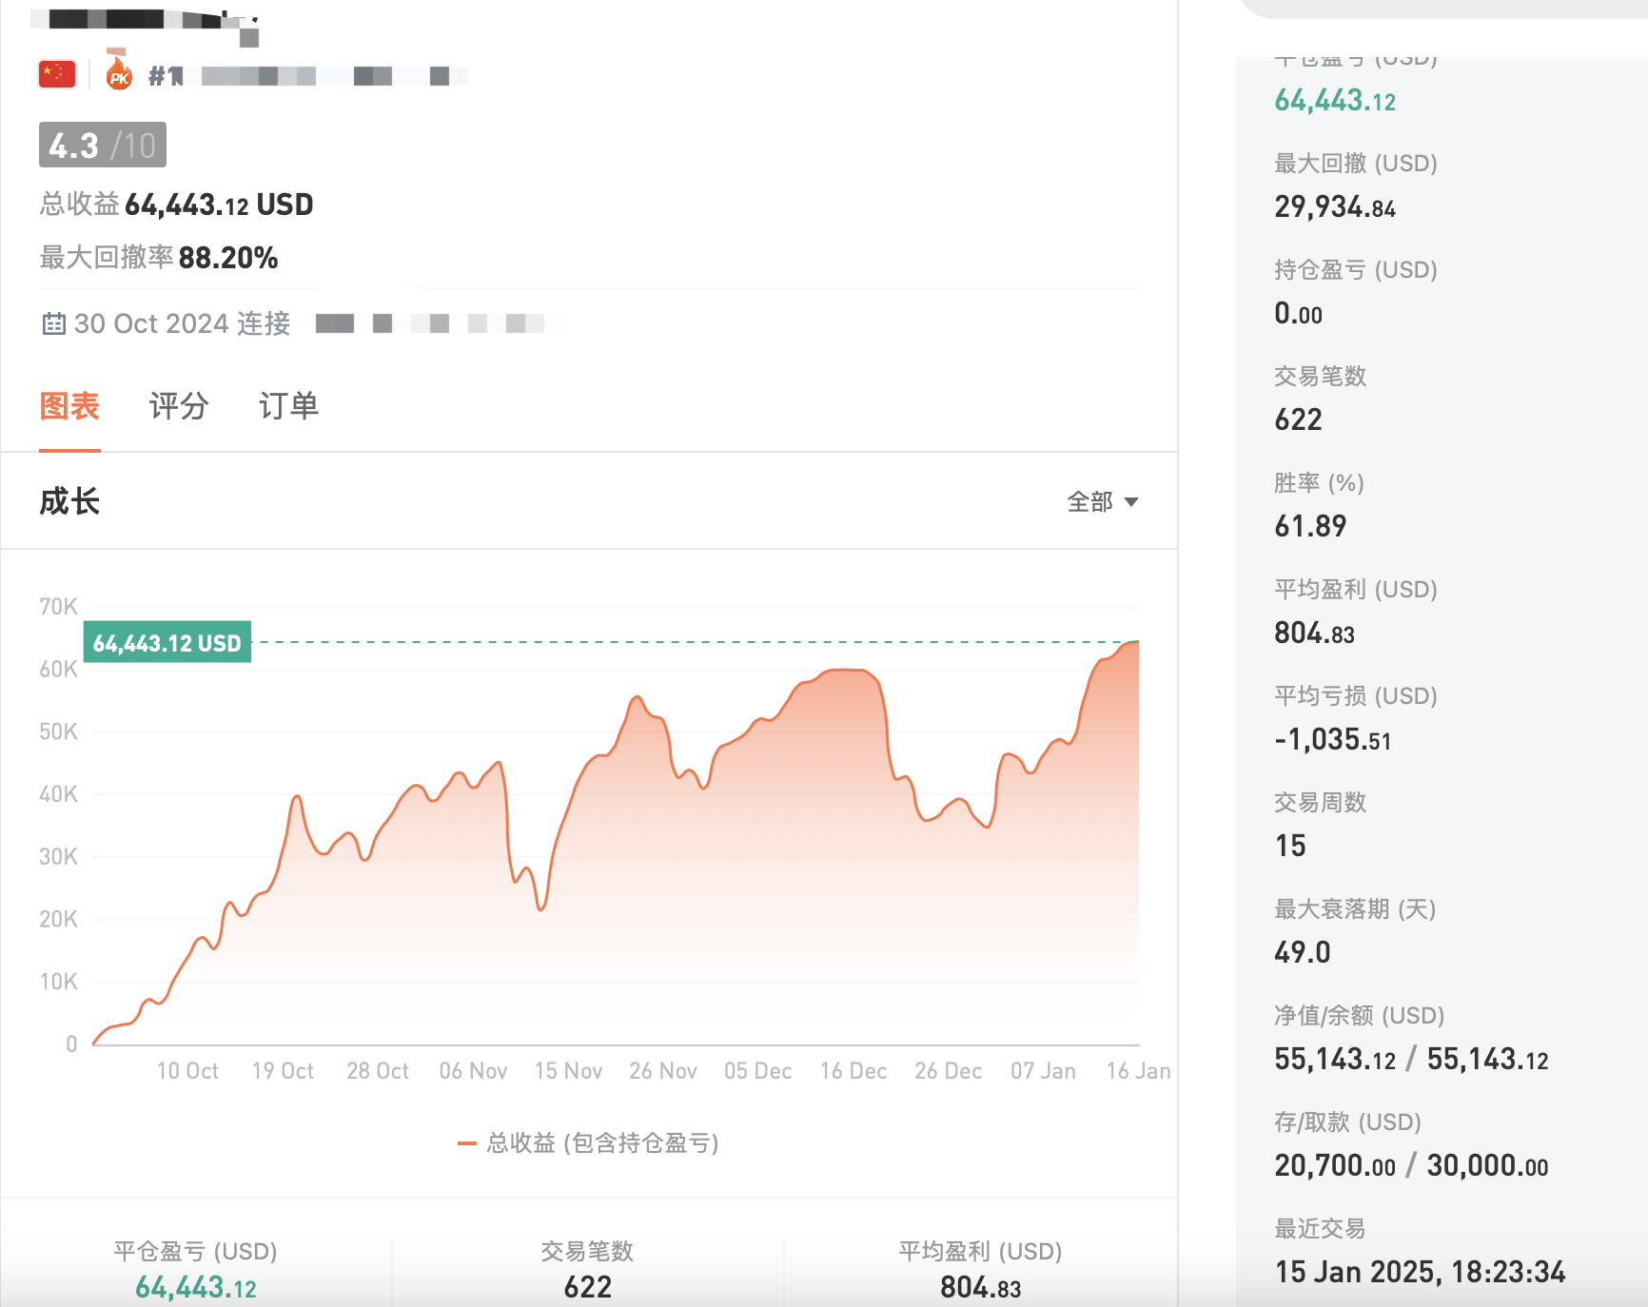Image resolution: width=1648 pixels, height=1307 pixels.
Task: Click 存/取款 value 20,700.00 / 30,000.00
Action: [x=1411, y=1165]
